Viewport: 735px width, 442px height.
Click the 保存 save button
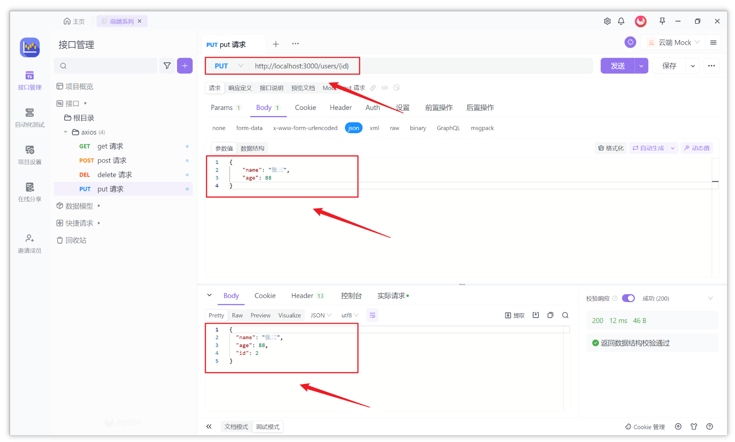(x=669, y=66)
